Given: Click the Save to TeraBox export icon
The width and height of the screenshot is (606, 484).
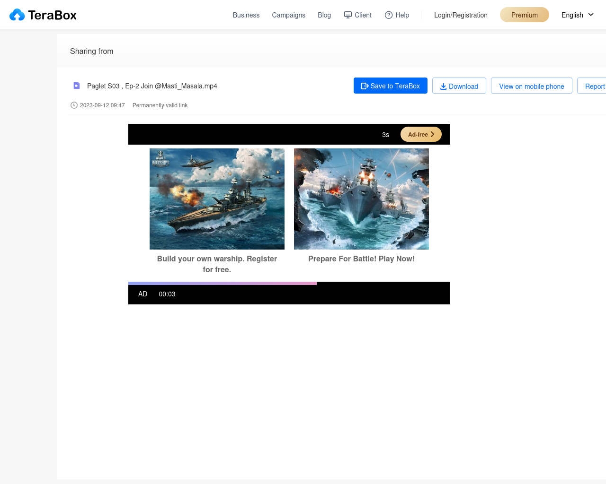Looking at the screenshot, I should click(365, 86).
